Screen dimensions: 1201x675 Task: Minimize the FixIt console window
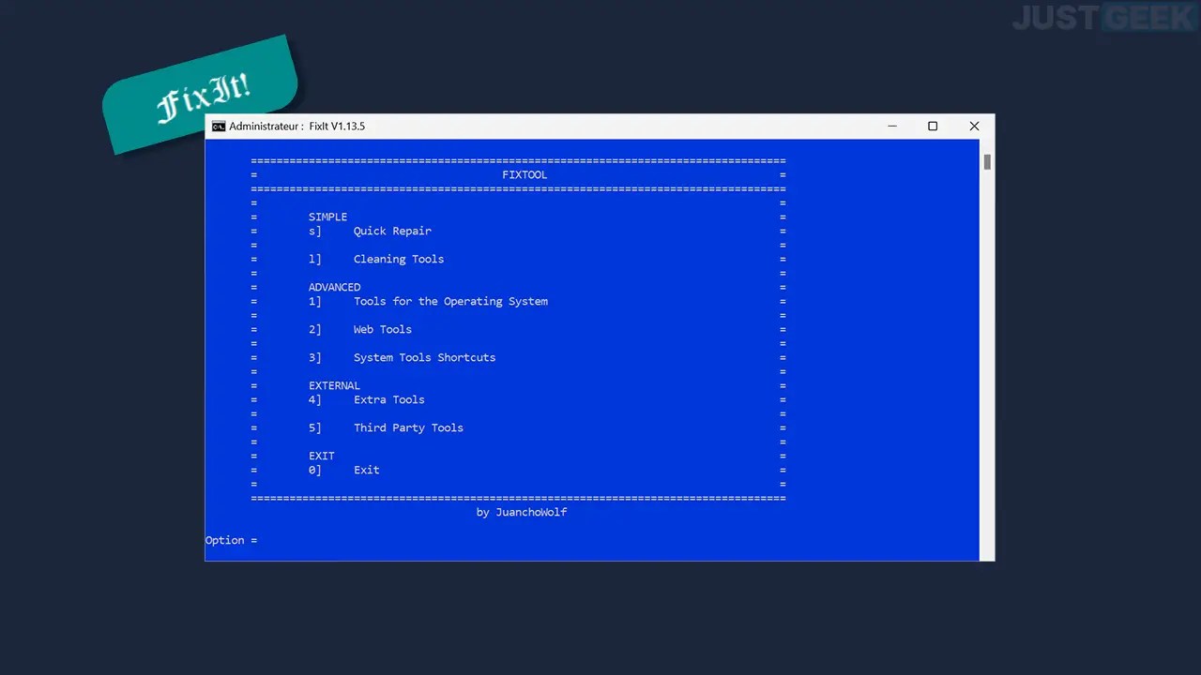[891, 126]
